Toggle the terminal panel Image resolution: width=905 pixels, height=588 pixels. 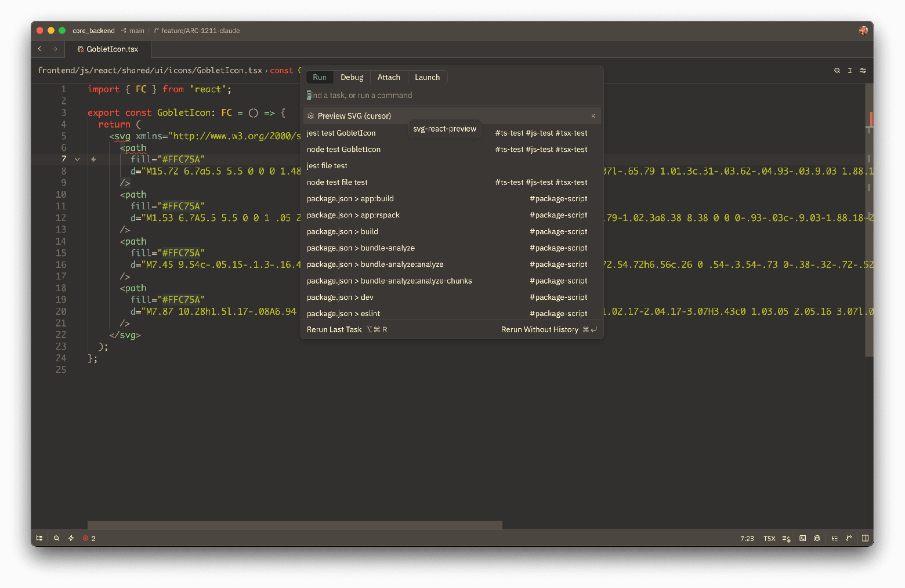[x=803, y=538]
